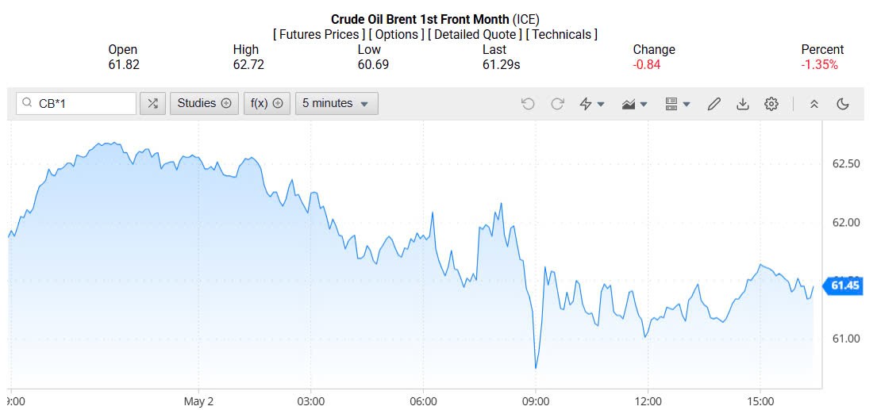Open the chart layout panels dropdown
This screenshot has height=410, width=877.
(677, 104)
